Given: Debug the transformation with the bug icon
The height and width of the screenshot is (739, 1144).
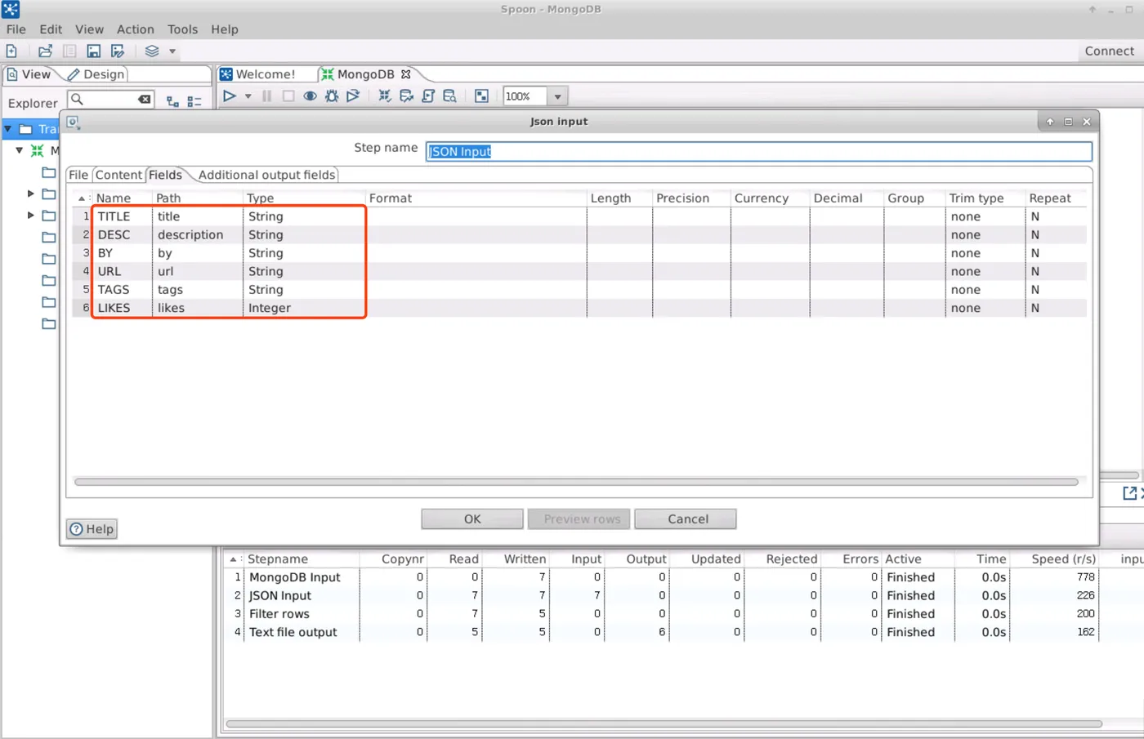Looking at the screenshot, I should coord(331,96).
